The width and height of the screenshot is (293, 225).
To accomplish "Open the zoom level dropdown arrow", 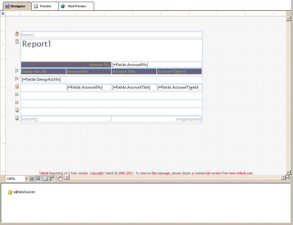I will click(x=26, y=179).
